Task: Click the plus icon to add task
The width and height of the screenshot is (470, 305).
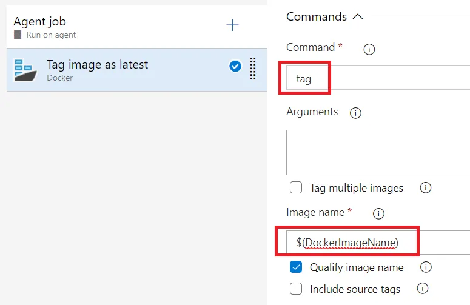Action: [232, 25]
